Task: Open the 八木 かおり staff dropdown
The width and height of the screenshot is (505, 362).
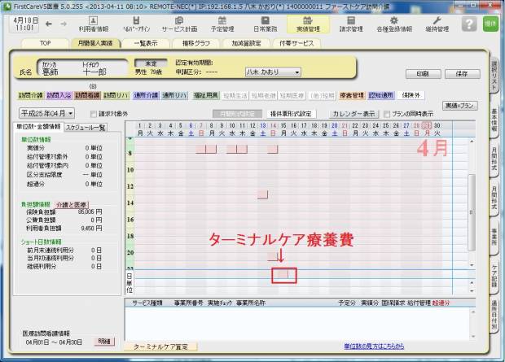Action: pyautogui.click(x=273, y=72)
